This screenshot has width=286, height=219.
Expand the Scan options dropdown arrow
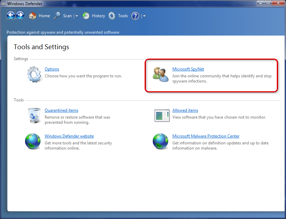point(77,16)
